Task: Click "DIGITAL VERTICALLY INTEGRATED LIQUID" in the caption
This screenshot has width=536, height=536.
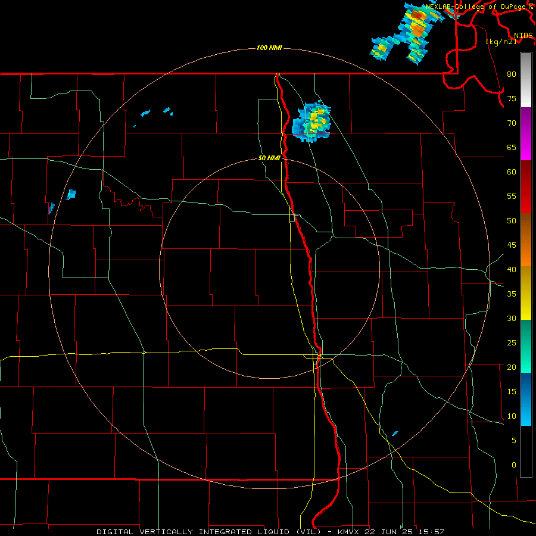Action: point(194,532)
